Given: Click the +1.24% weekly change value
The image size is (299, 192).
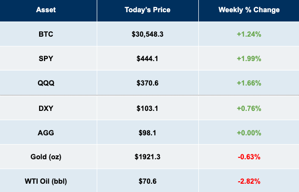Looking at the screenshot, I should pos(249,34).
